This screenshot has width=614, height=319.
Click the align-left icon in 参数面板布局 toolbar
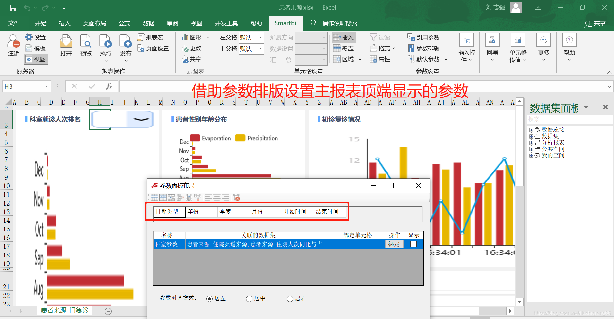(x=208, y=197)
